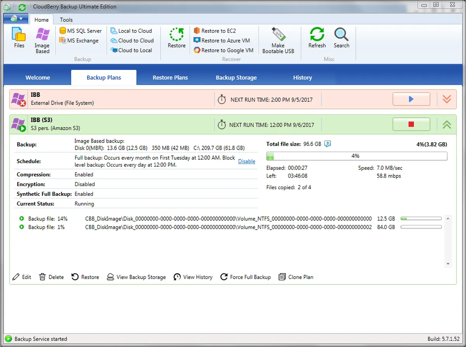The height and width of the screenshot is (347, 466).
Task: Disable the backup schedule link
Action: pos(247,161)
